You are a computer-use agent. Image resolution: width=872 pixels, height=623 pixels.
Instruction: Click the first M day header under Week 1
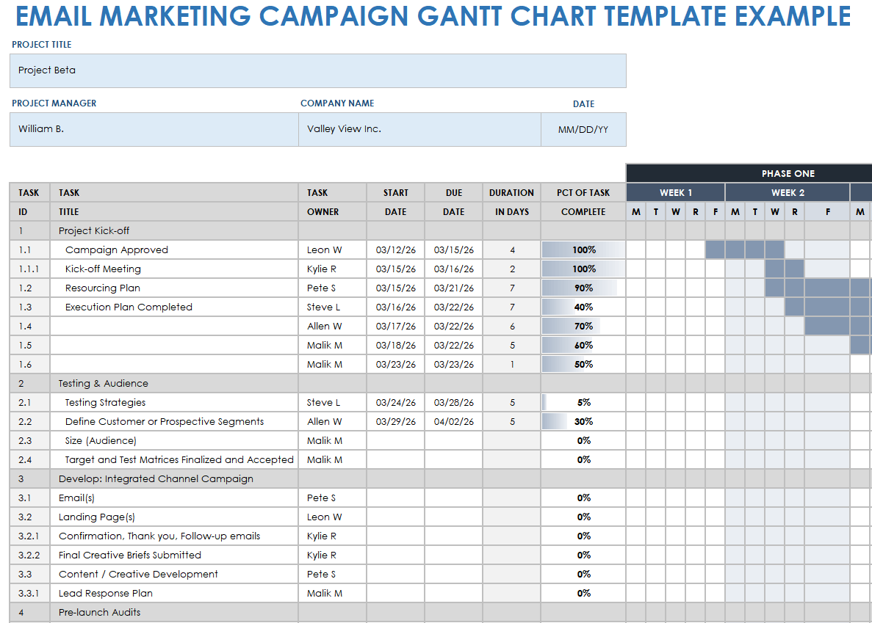tap(635, 211)
